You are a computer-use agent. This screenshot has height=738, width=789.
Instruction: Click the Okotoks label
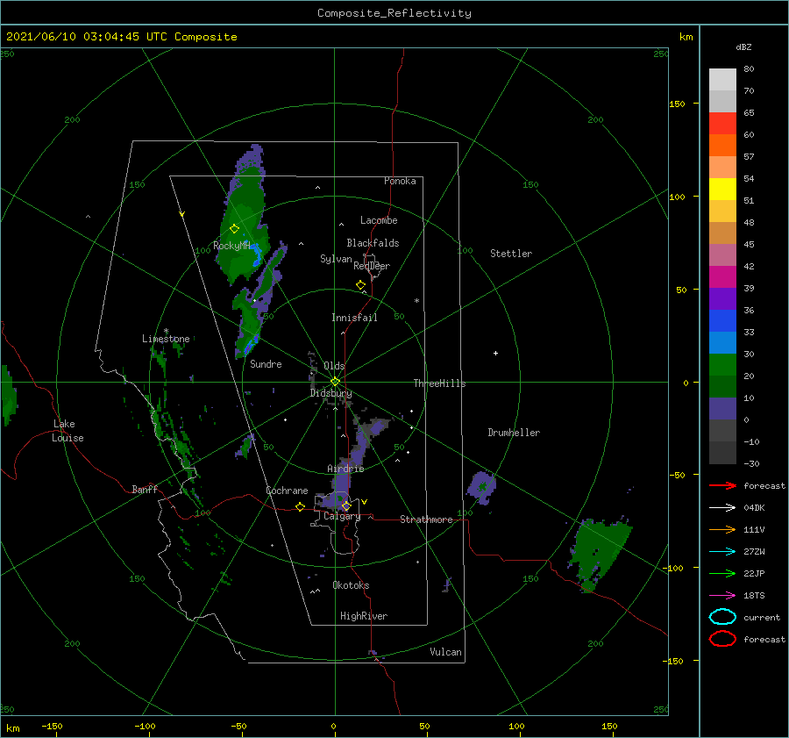[351, 585]
